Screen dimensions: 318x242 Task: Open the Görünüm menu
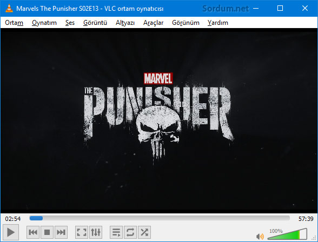[x=186, y=23]
